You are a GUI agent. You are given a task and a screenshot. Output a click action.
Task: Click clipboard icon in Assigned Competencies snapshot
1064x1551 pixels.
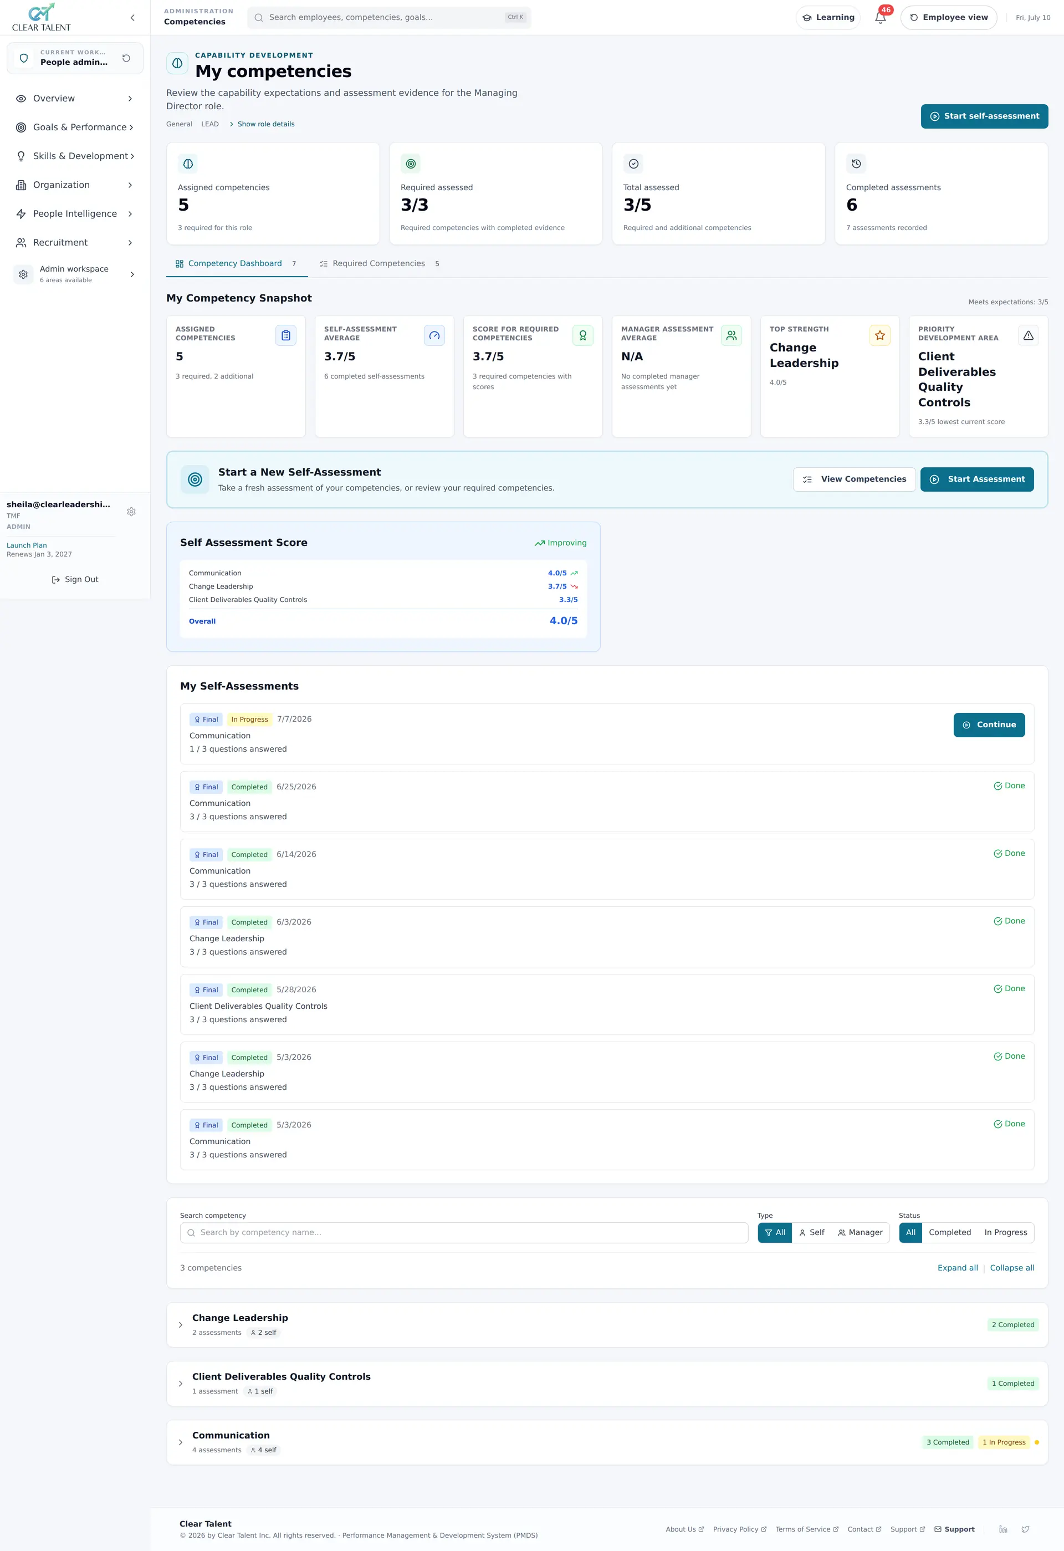285,336
